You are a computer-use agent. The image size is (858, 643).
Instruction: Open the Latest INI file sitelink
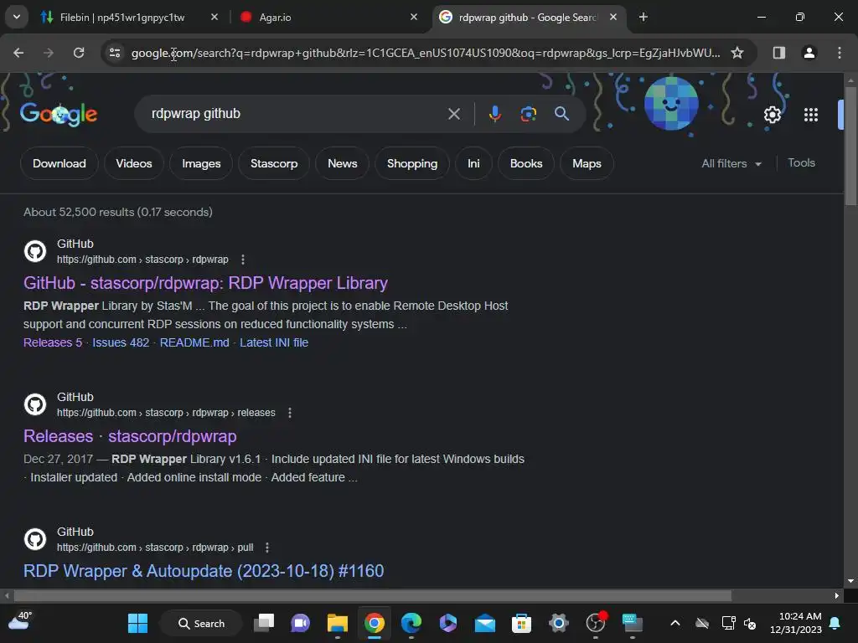pos(274,342)
